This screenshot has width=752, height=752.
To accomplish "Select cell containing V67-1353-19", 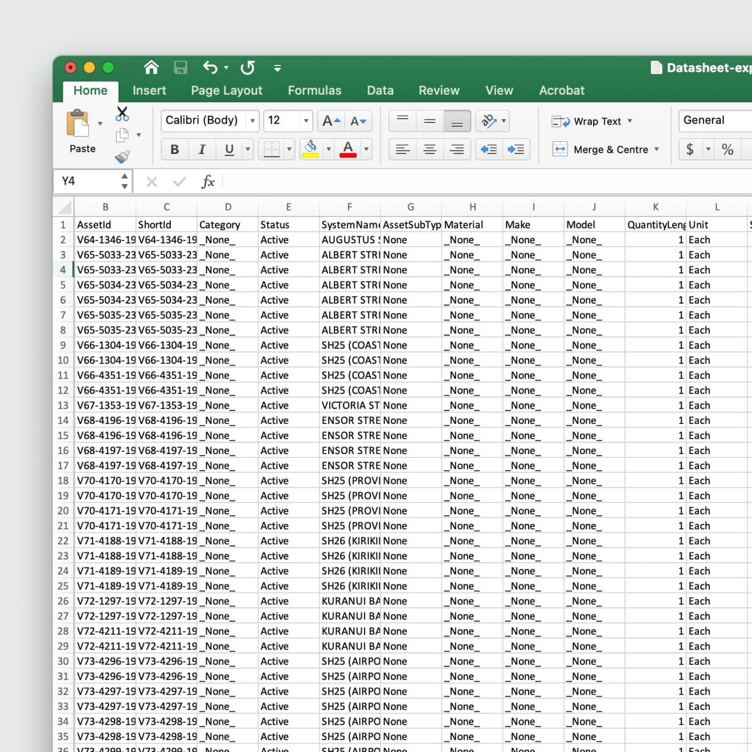I will (105, 405).
